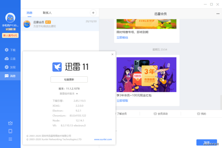Open the XUNLEIVIP banner image
The height and width of the screenshot is (148, 222).
(146, 24)
